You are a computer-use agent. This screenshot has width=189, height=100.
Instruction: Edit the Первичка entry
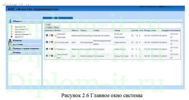(50, 49)
